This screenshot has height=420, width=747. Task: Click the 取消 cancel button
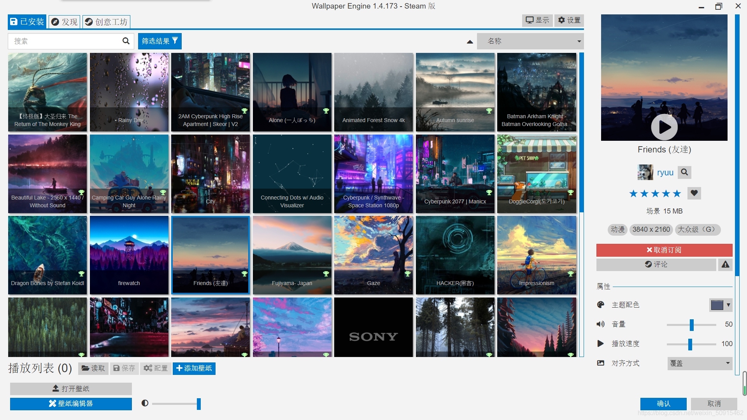(x=714, y=404)
